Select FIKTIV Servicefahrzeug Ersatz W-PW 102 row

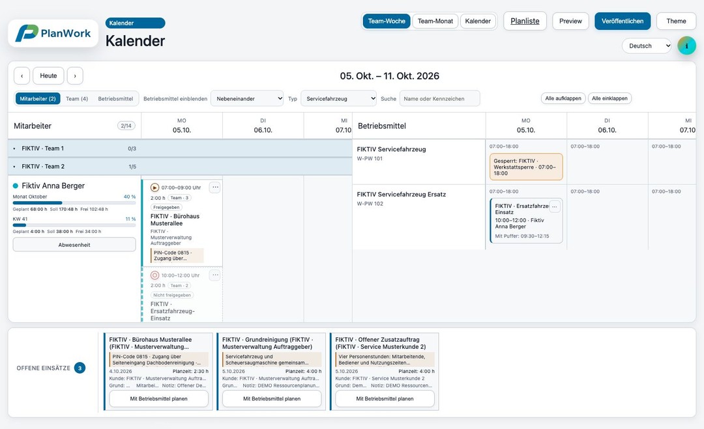pos(418,217)
